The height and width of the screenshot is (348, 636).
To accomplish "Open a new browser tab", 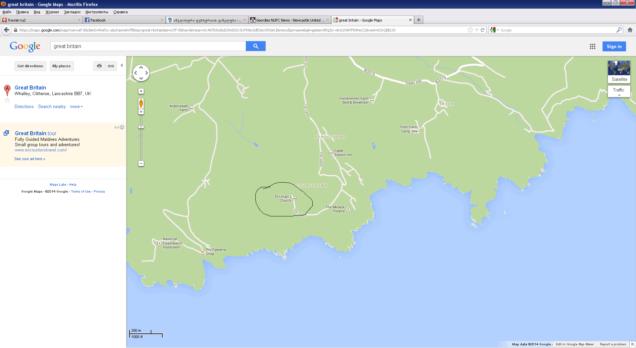I will tap(419, 20).
